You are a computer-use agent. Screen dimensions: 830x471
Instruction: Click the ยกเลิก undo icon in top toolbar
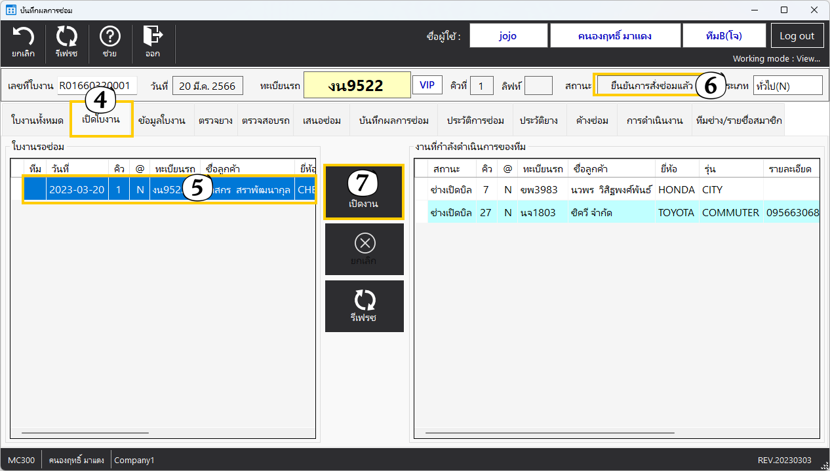pos(24,42)
